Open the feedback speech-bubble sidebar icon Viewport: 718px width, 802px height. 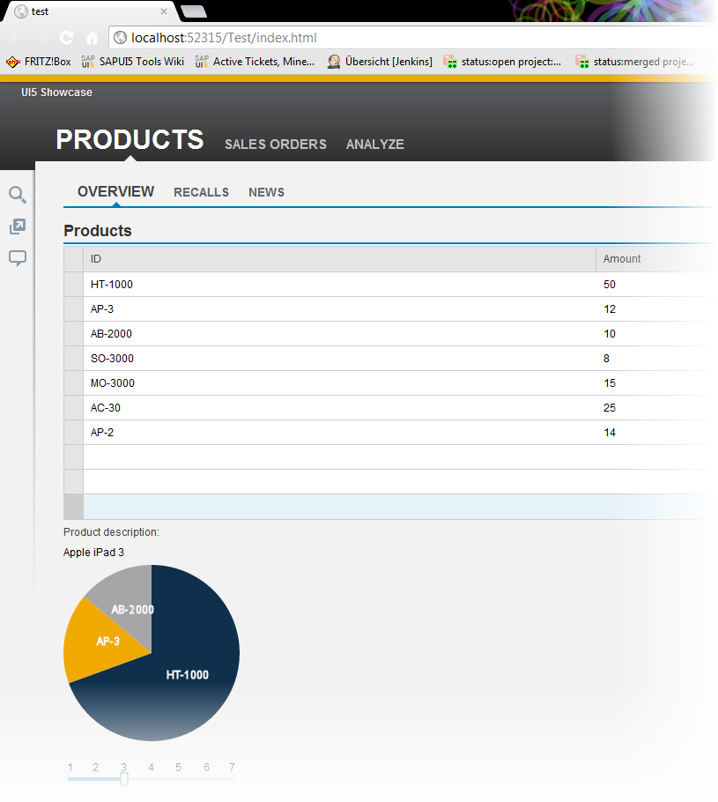point(18,258)
